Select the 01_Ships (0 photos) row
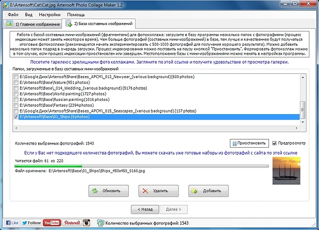Screen dimensions: 319x230 [159, 117]
